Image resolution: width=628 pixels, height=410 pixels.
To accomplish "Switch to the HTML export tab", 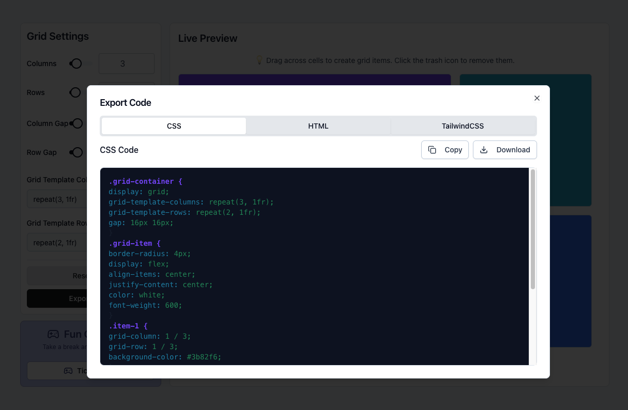I will click(x=318, y=125).
